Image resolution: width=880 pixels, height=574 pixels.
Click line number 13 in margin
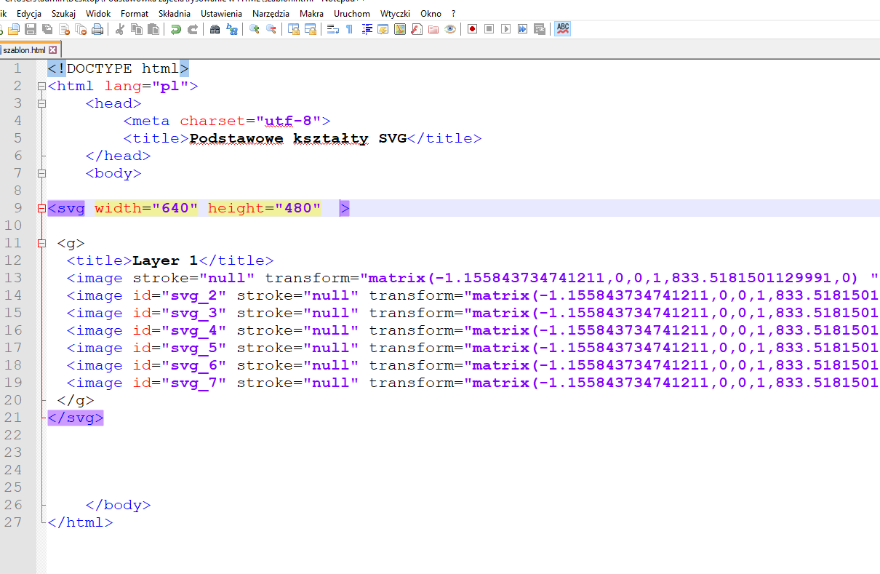(x=13, y=278)
